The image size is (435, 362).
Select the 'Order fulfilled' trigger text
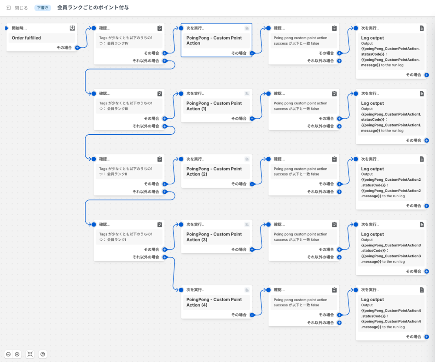tap(27, 38)
